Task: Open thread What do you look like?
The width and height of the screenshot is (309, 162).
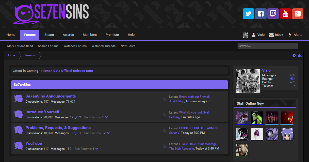Action: click(x=194, y=112)
